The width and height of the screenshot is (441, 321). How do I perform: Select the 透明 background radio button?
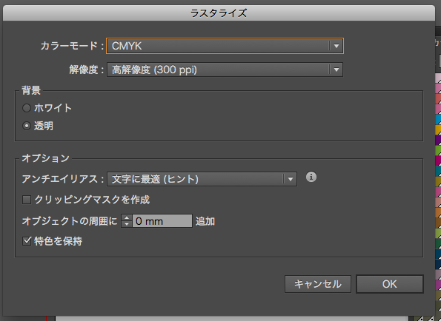coord(27,126)
